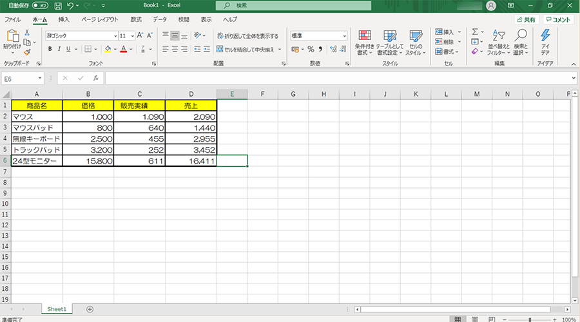Click the yellow fill color button
This screenshot has width=580, height=322.
coord(108,49)
